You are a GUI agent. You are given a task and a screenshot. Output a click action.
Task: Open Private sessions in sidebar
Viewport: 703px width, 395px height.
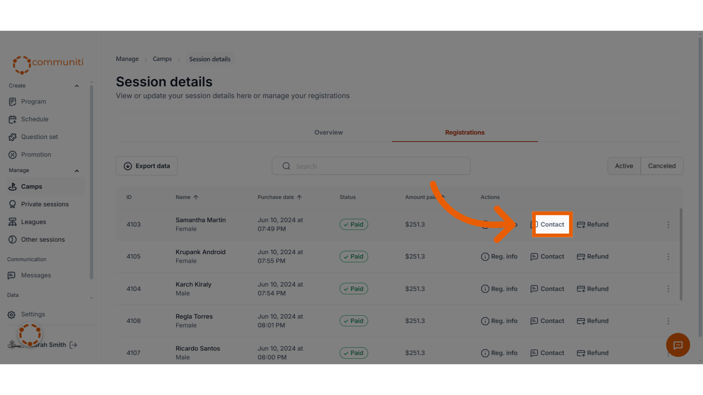(x=45, y=204)
